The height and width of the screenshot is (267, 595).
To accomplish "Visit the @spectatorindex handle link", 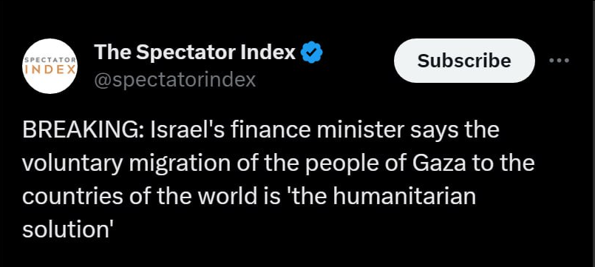I will (174, 80).
